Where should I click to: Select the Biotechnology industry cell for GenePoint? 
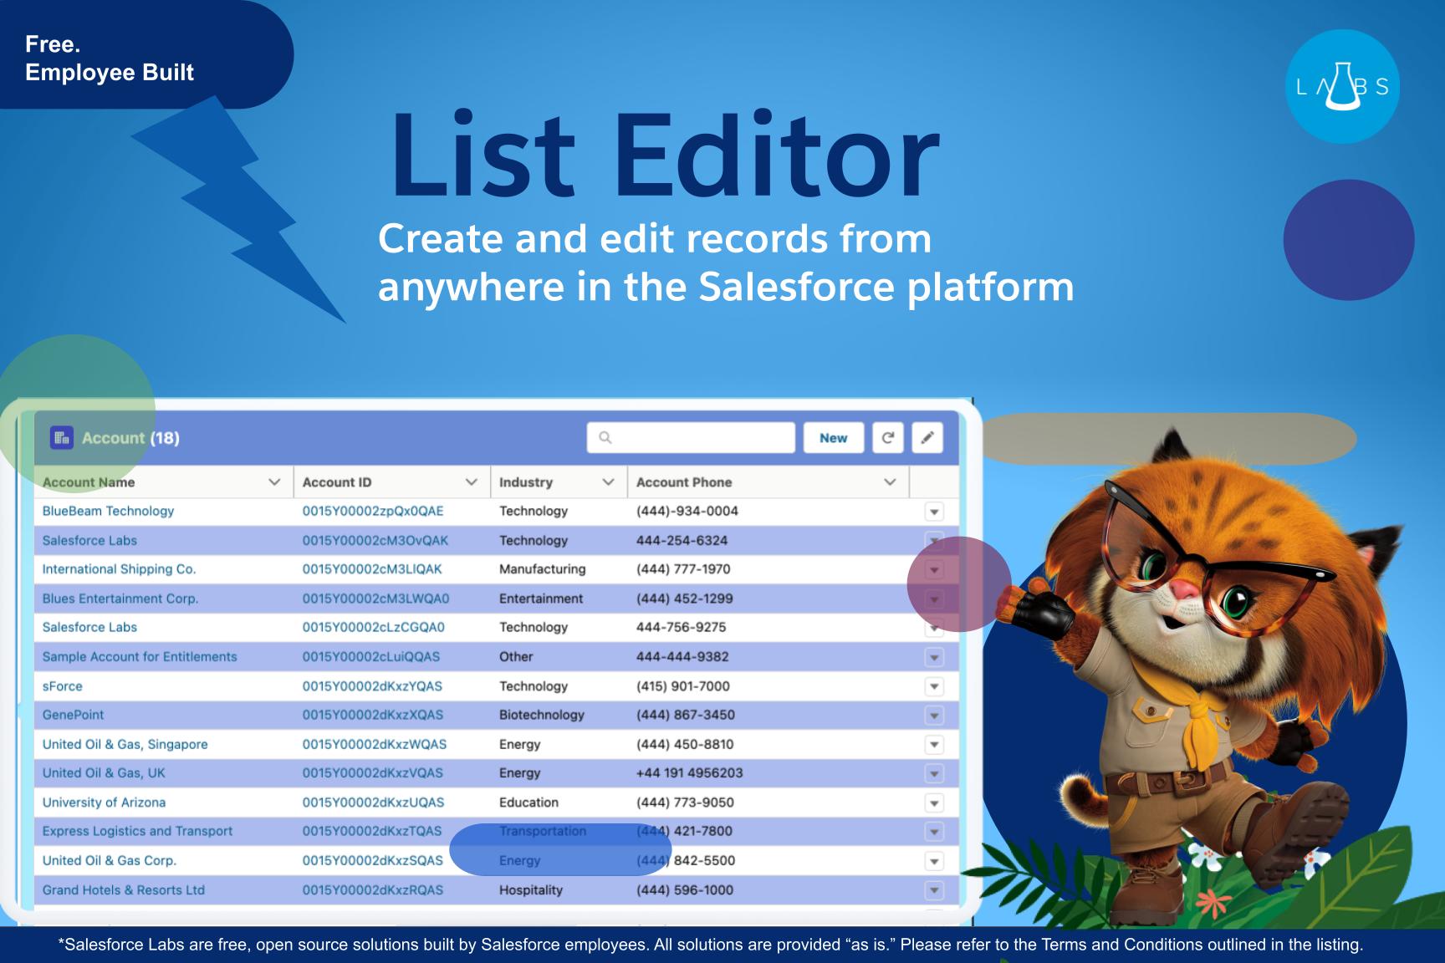coord(542,715)
